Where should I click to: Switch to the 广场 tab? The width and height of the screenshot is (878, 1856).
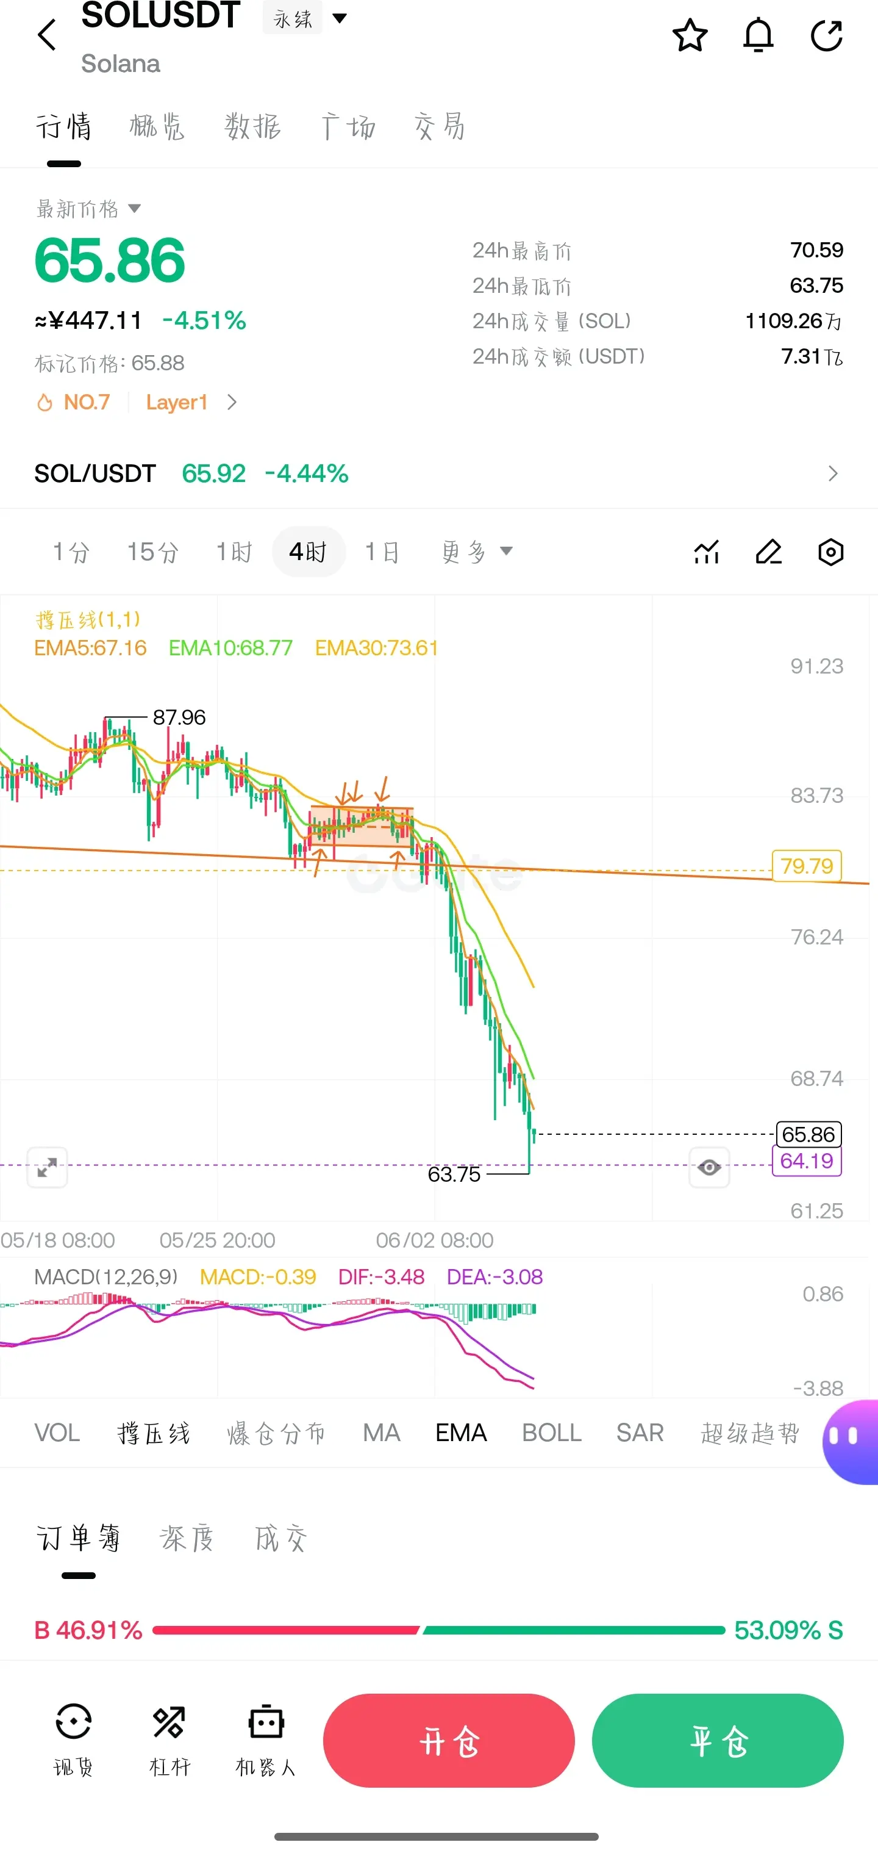[348, 127]
